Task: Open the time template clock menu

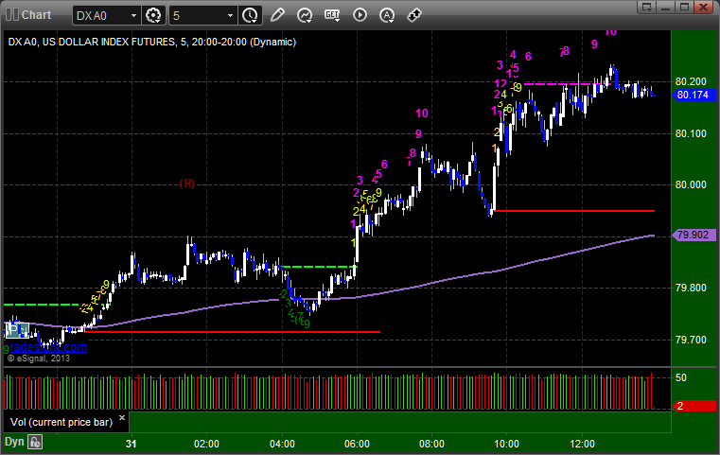Action: (250, 16)
